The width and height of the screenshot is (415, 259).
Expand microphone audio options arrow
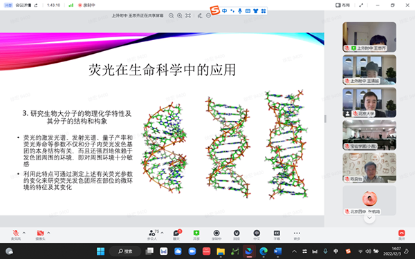24,233
